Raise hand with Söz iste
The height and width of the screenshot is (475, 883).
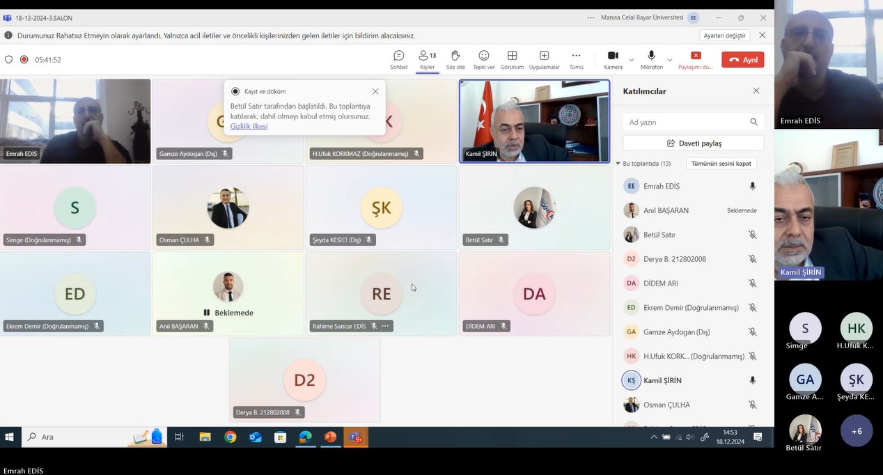(455, 59)
